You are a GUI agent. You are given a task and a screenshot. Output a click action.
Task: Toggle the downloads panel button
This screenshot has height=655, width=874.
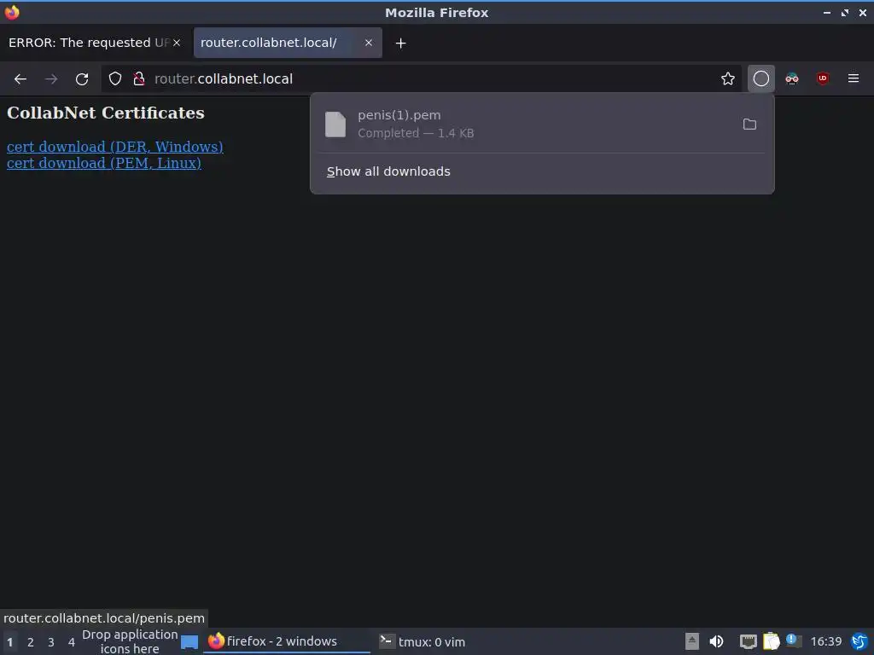point(760,78)
